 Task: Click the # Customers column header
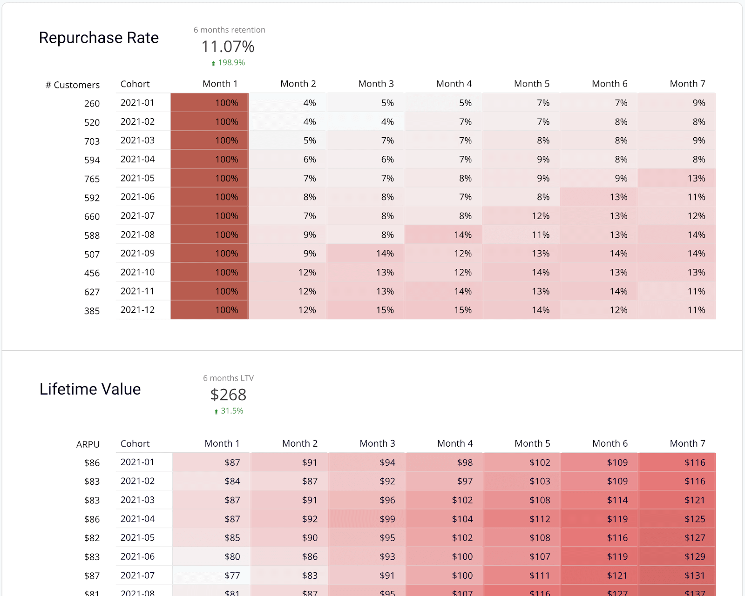tap(73, 85)
